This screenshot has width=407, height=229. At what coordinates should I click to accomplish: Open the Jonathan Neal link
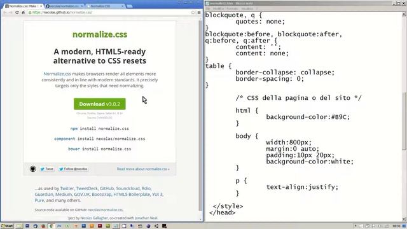click(146, 218)
